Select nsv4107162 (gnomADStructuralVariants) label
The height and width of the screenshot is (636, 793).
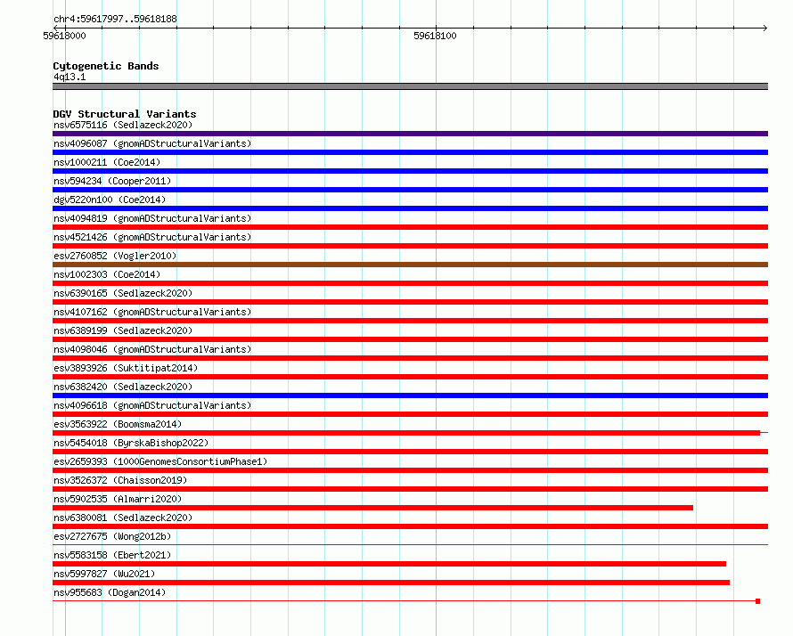152,312
